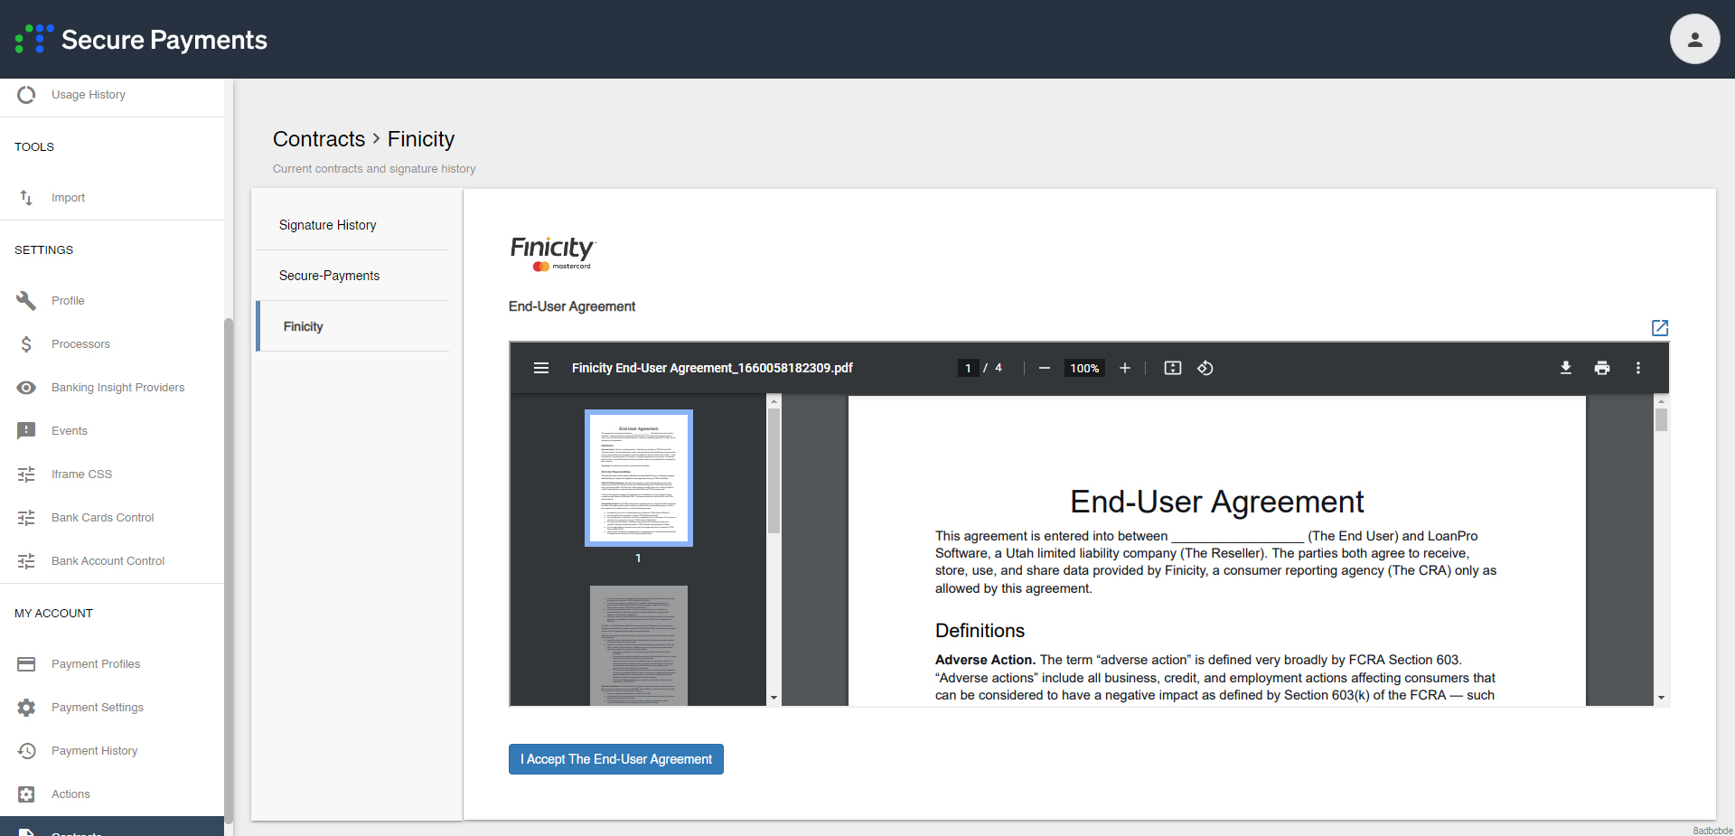
Task: Click PDF document scroll down arrow
Action: [1661, 698]
